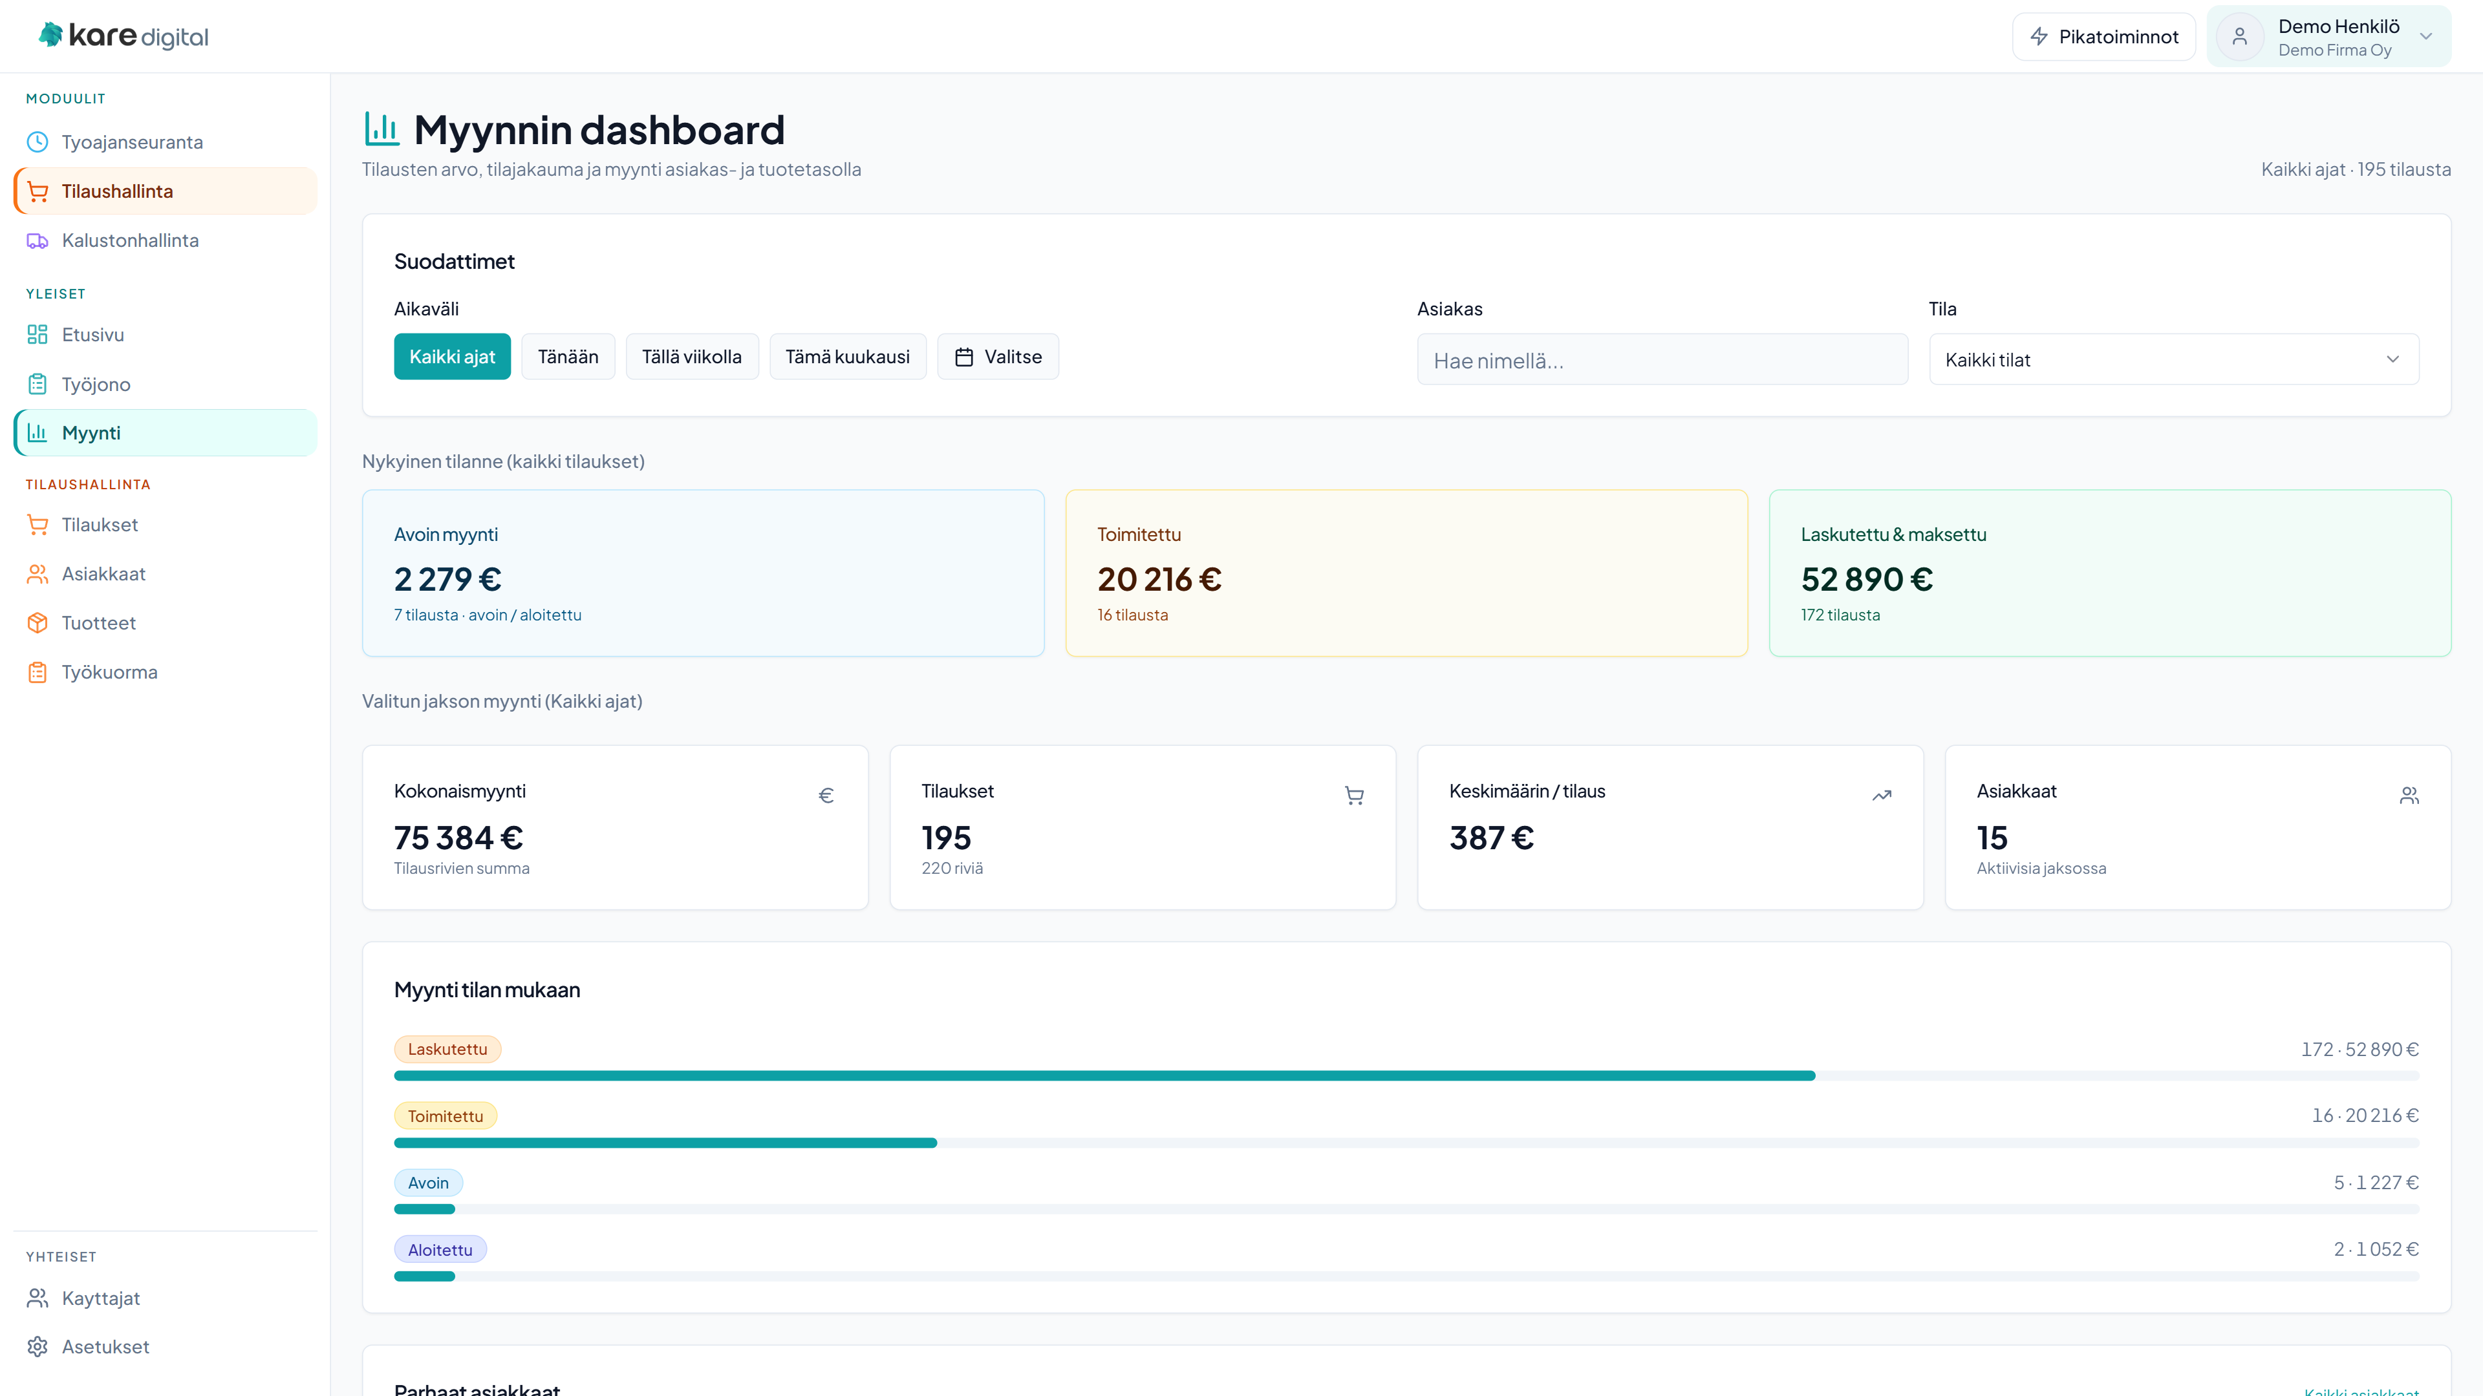Click the Etusivu grid icon
Screen dimensions: 2483x1396
pos(38,335)
